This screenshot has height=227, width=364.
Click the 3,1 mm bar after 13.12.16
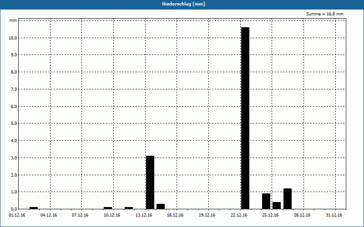pyautogui.click(x=150, y=183)
